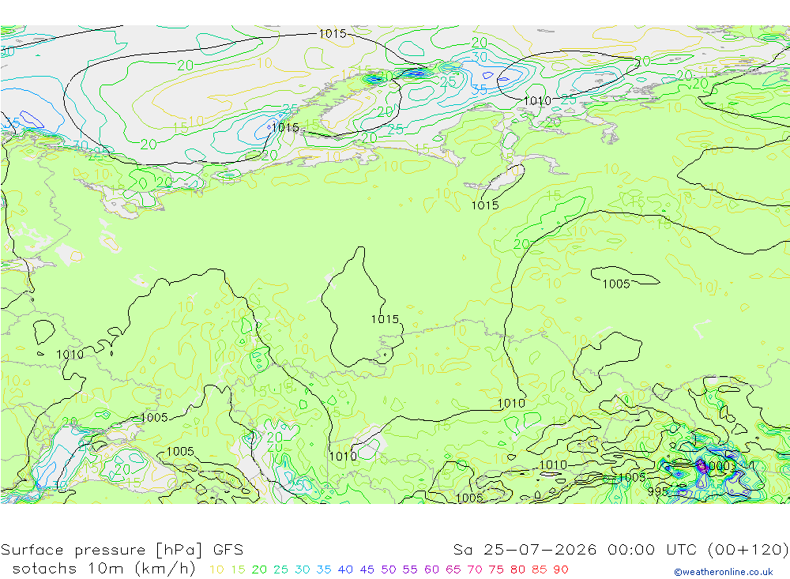
Task: Select the 70 value in isotachs legend
Action: tap(475, 570)
